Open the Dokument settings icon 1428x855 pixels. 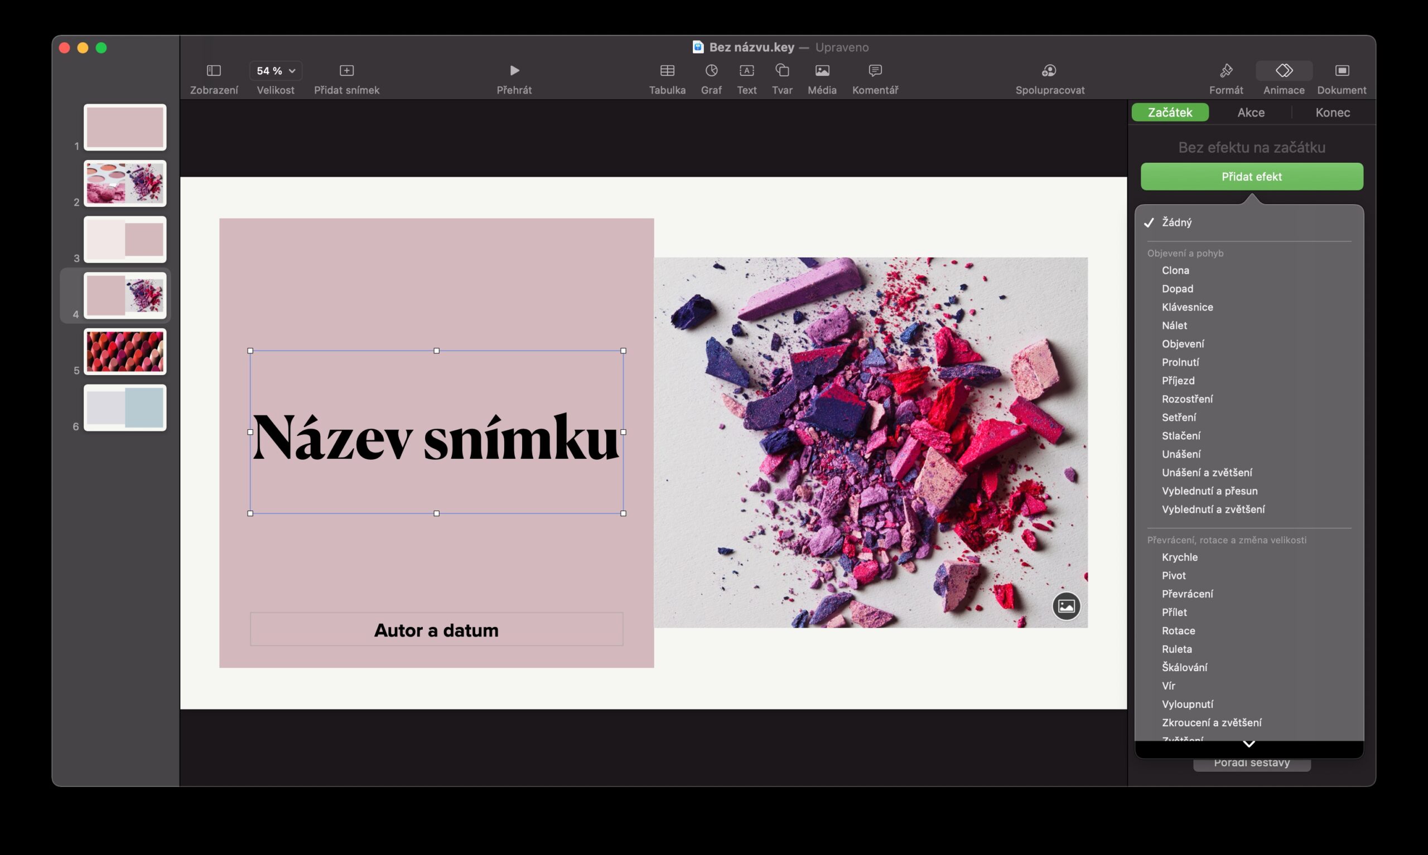click(1342, 70)
